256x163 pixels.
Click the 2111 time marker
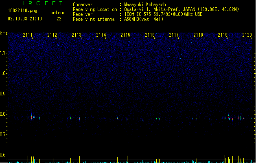tap(28, 35)
